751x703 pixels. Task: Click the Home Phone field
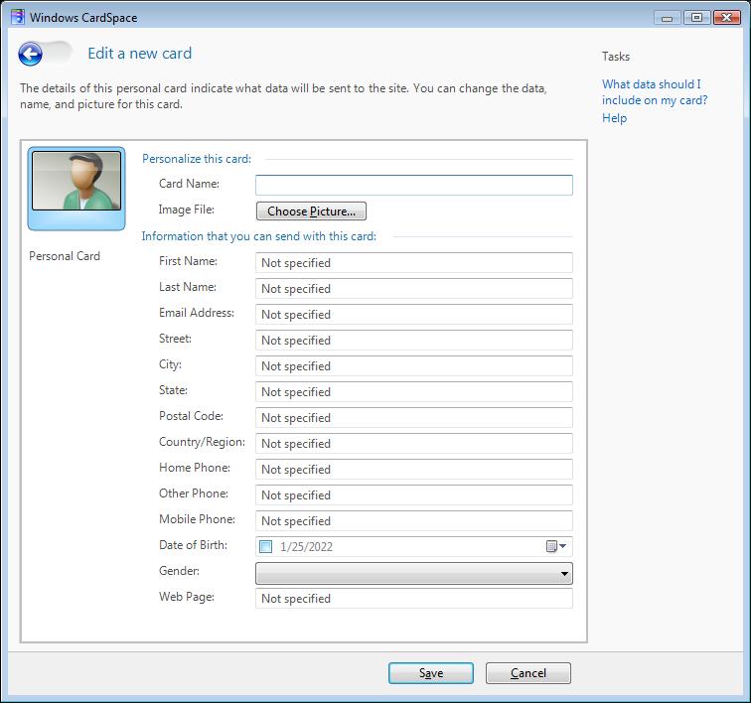[414, 470]
